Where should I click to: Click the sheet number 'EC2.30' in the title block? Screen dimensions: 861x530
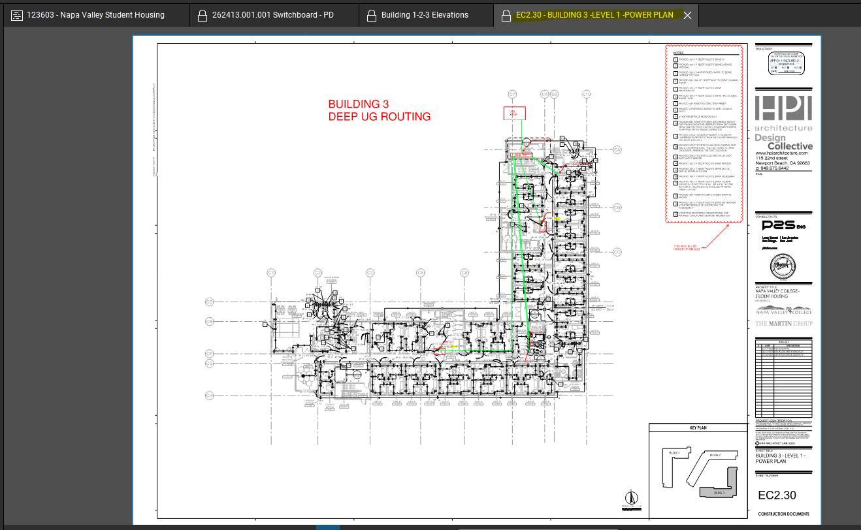coord(777,495)
